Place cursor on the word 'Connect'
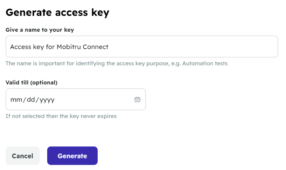The image size is (286, 170). 95,47
